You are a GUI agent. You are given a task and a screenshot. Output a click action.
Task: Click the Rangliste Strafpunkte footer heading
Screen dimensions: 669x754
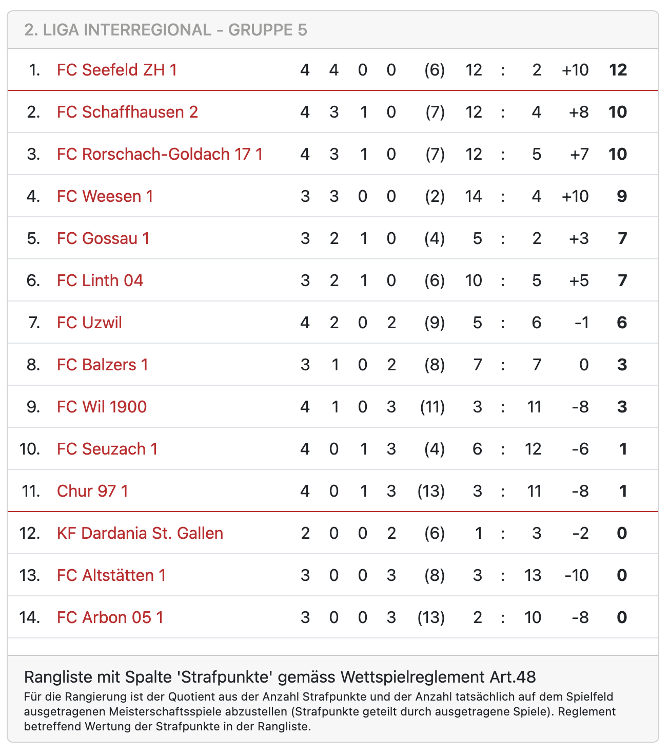click(280, 677)
